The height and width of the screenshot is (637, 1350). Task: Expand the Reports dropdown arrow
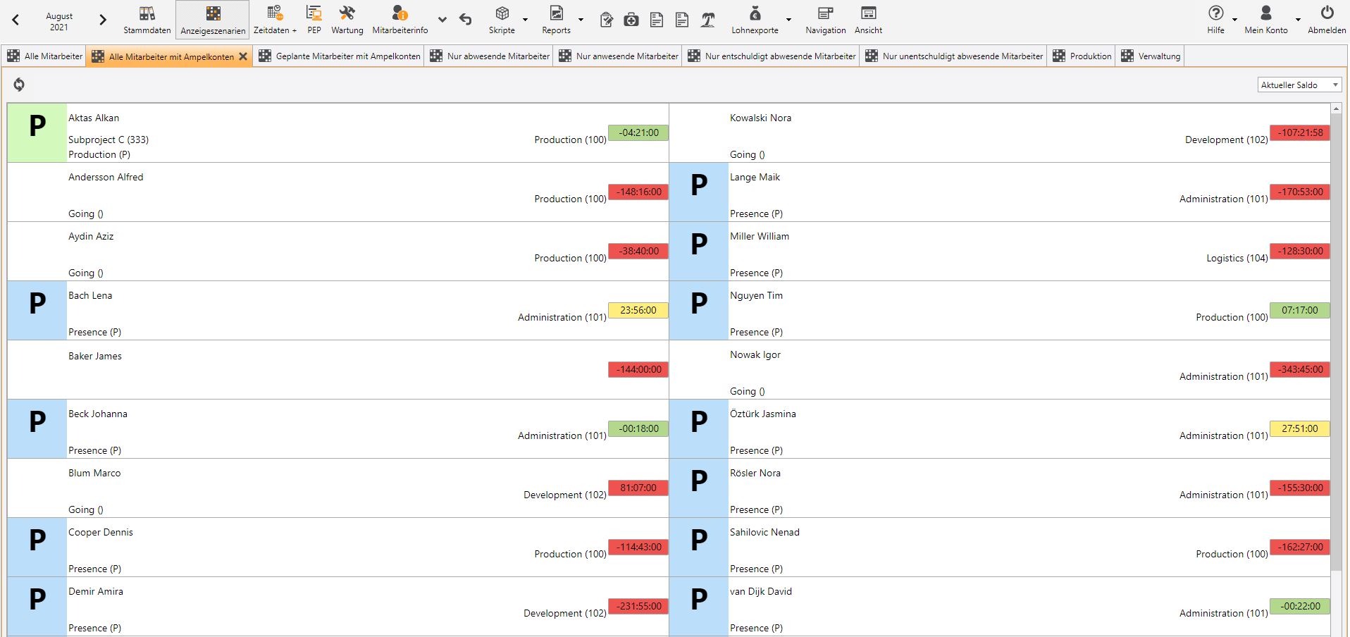581,20
